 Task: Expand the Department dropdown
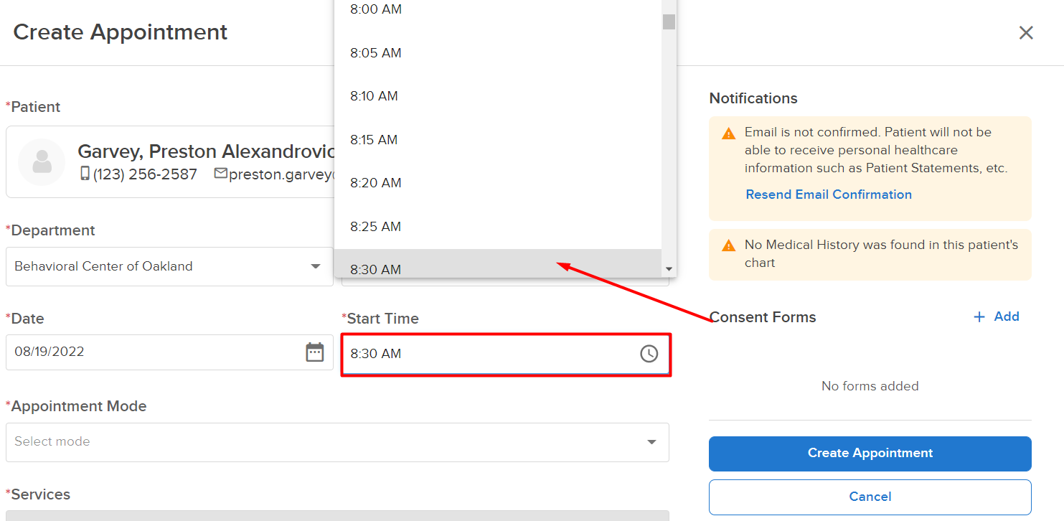click(169, 266)
